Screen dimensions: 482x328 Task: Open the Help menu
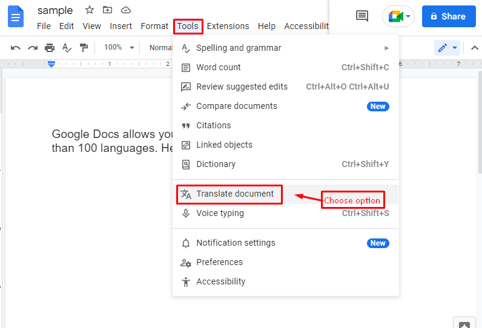266,26
